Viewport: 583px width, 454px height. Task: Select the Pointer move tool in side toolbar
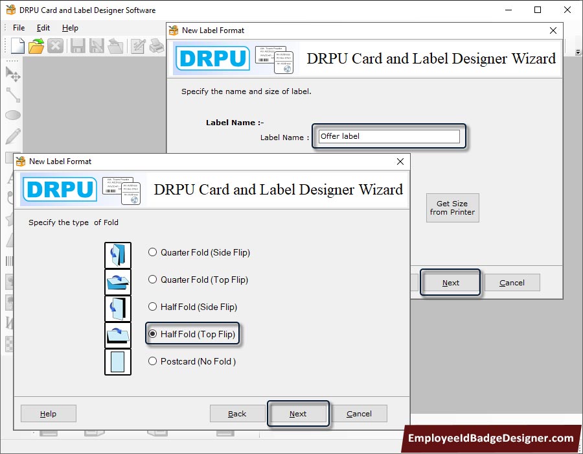[13, 74]
